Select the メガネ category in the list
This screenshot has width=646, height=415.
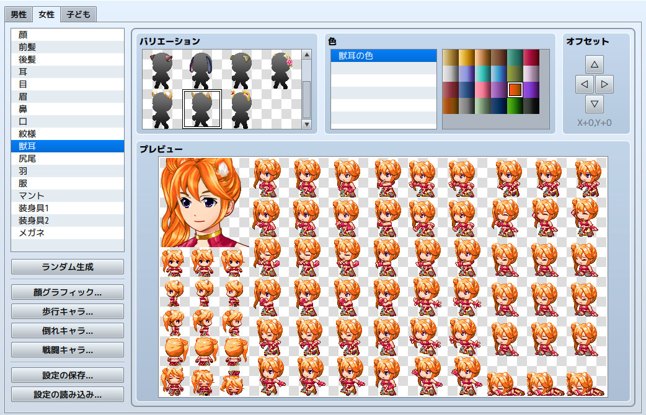point(67,233)
